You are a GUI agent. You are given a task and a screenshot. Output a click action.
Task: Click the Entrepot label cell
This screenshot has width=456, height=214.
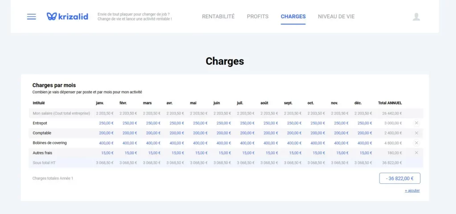[40, 123]
